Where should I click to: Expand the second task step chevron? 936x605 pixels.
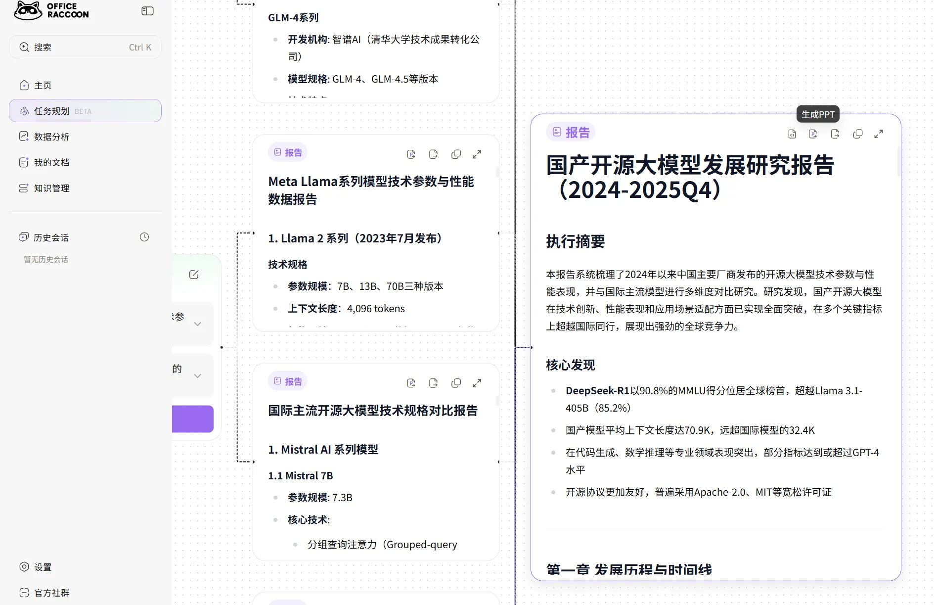pyautogui.click(x=198, y=376)
